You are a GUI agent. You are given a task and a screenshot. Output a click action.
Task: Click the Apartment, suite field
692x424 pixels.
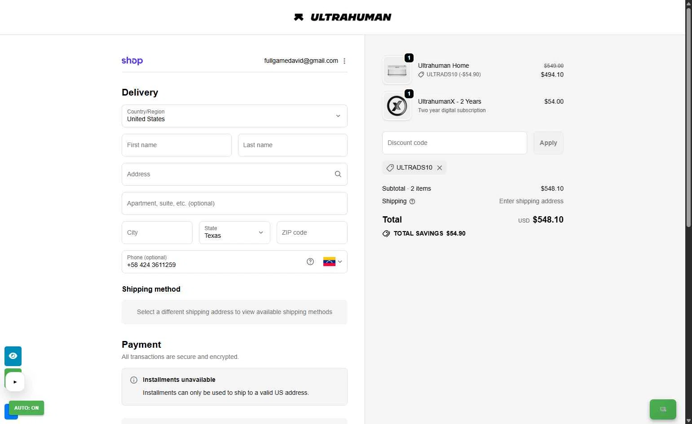[x=234, y=203]
